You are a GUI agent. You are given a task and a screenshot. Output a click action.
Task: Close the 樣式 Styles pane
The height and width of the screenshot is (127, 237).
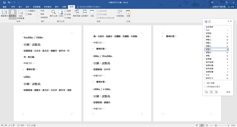click(x=231, y=21)
